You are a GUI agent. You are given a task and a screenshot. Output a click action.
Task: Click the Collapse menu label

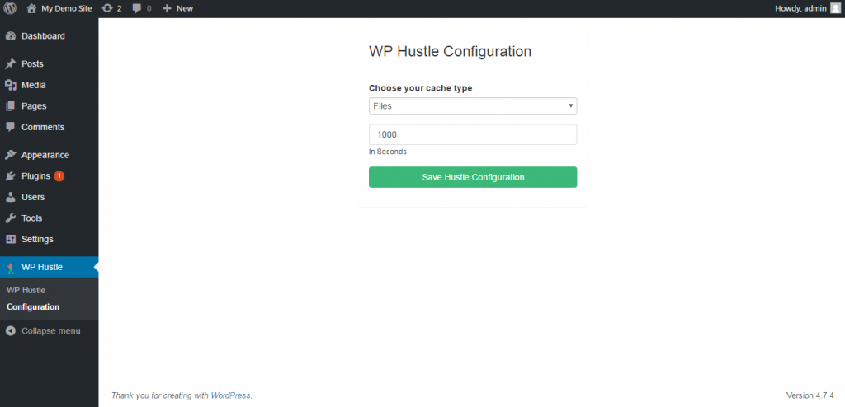pos(51,331)
